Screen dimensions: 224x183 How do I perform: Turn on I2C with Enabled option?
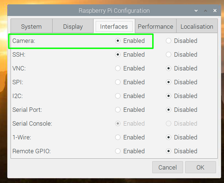[118, 96]
